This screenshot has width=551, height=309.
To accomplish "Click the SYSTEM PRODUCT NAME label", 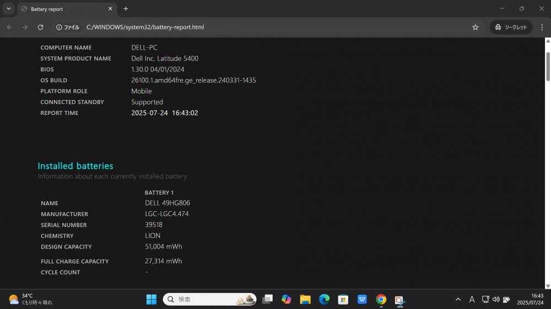I will click(x=76, y=59).
